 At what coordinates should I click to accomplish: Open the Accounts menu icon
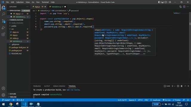pyautogui.click(x=3, y=88)
